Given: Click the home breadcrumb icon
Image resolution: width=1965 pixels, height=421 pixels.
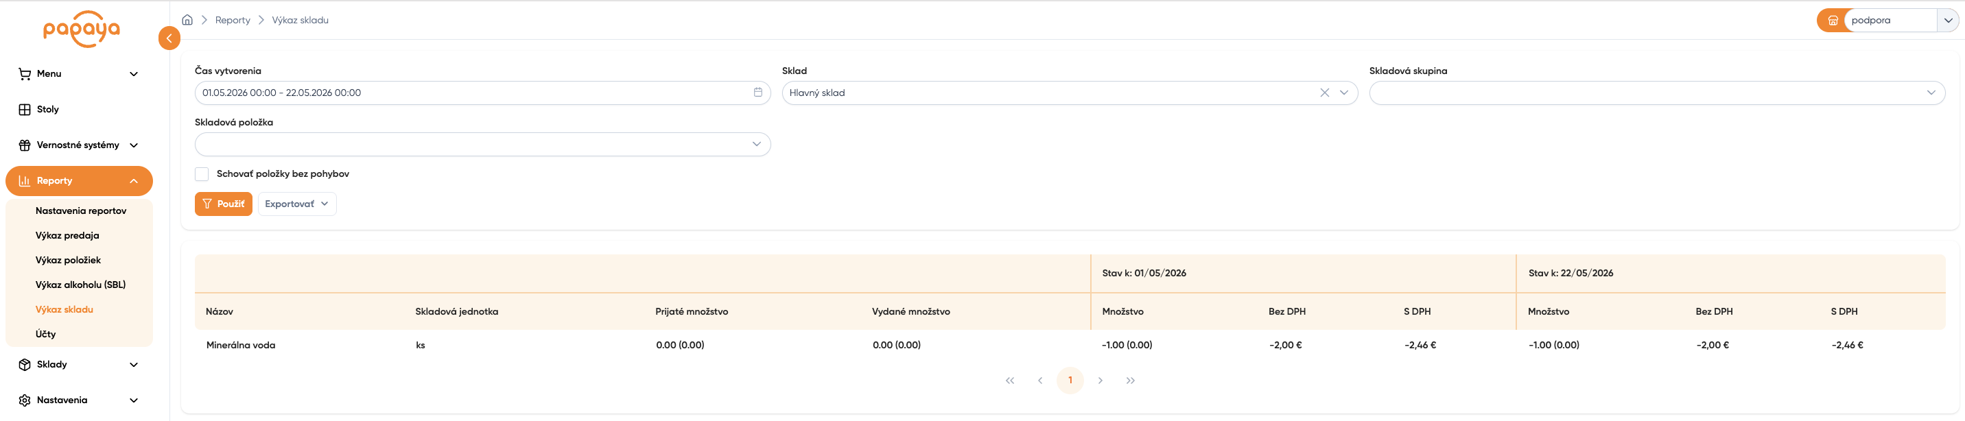Looking at the screenshot, I should 187,20.
